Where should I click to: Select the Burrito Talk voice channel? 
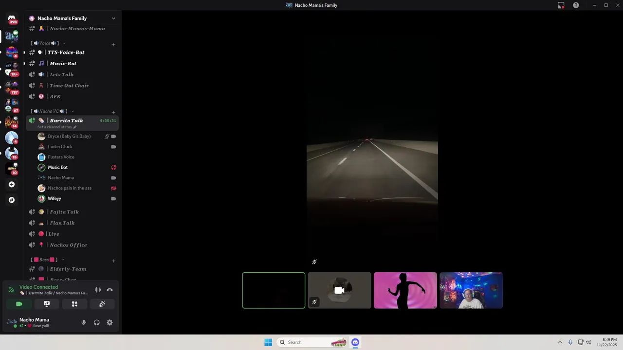click(x=73, y=123)
